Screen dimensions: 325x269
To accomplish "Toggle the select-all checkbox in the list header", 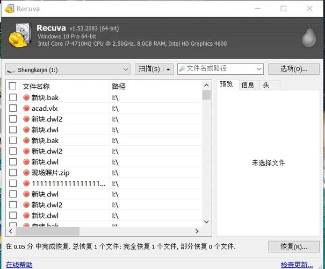I will [12, 86].
